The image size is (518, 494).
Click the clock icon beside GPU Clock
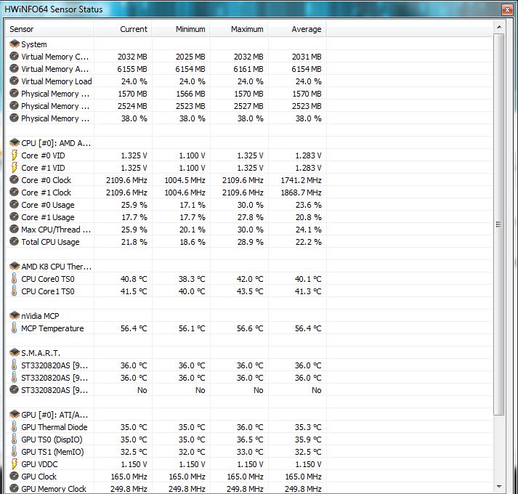point(14,476)
